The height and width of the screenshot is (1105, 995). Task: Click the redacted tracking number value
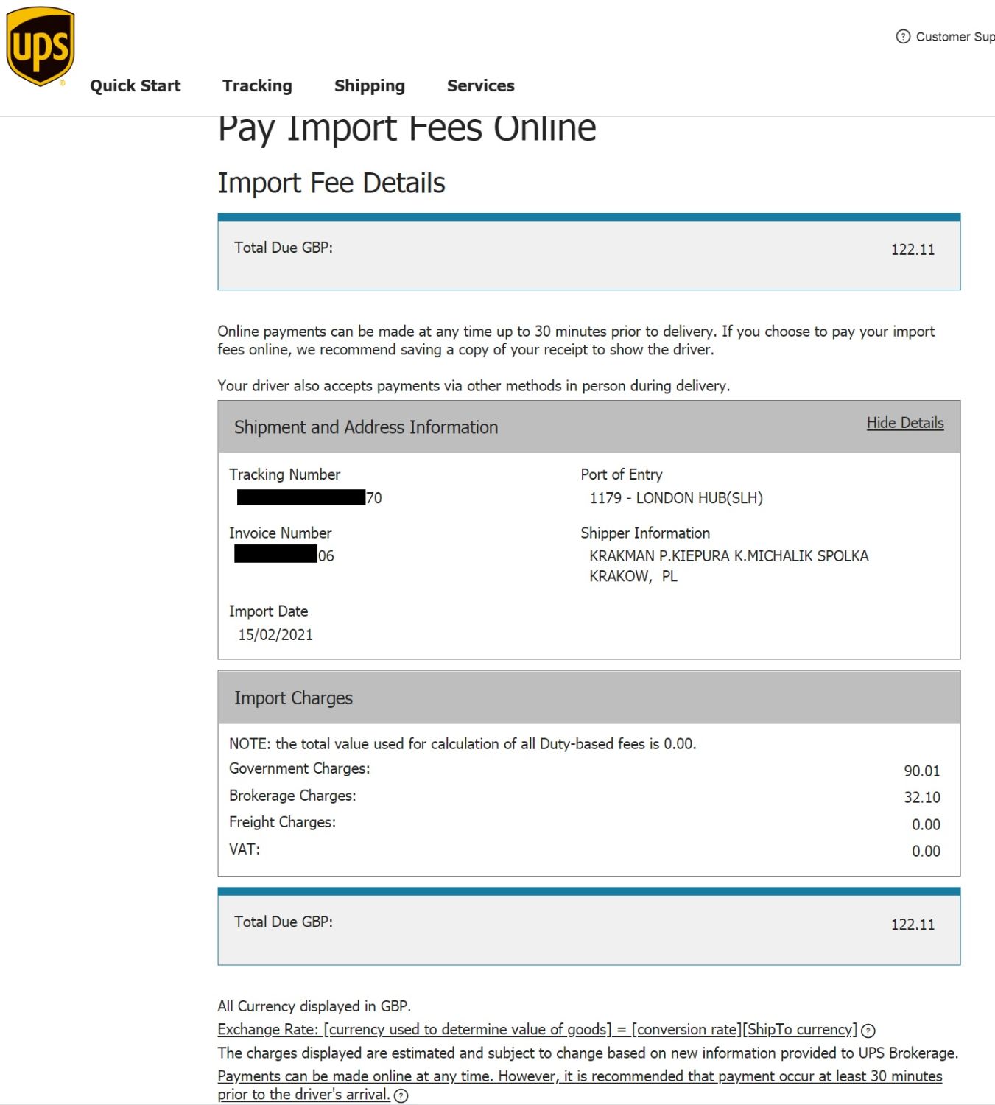309,498
